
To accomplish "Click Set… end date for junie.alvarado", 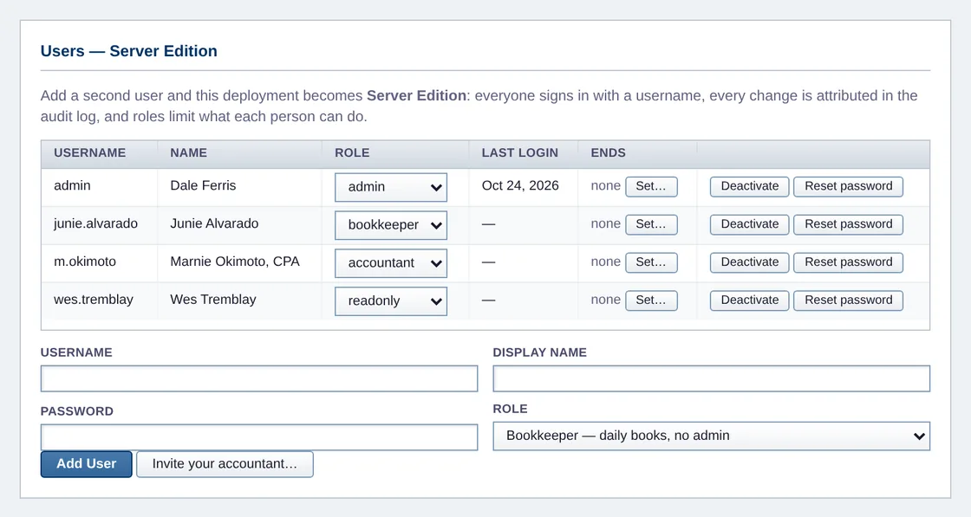I will point(651,224).
